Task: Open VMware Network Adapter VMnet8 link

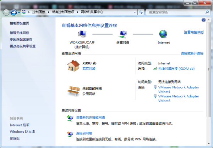Action: coord(179,98)
